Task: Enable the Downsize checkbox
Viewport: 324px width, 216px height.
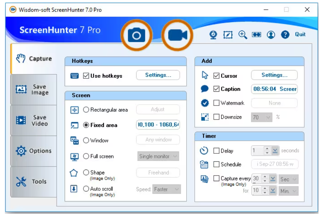Action: [x=216, y=117]
